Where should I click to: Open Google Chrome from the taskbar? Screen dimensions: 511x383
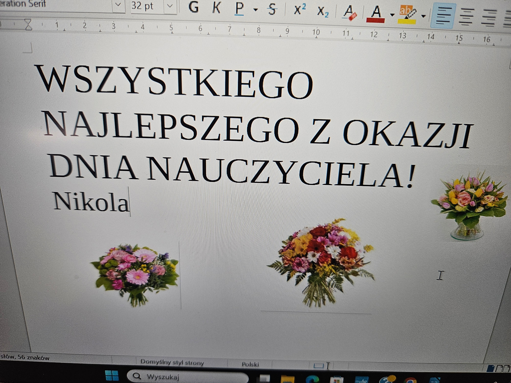pos(411,380)
